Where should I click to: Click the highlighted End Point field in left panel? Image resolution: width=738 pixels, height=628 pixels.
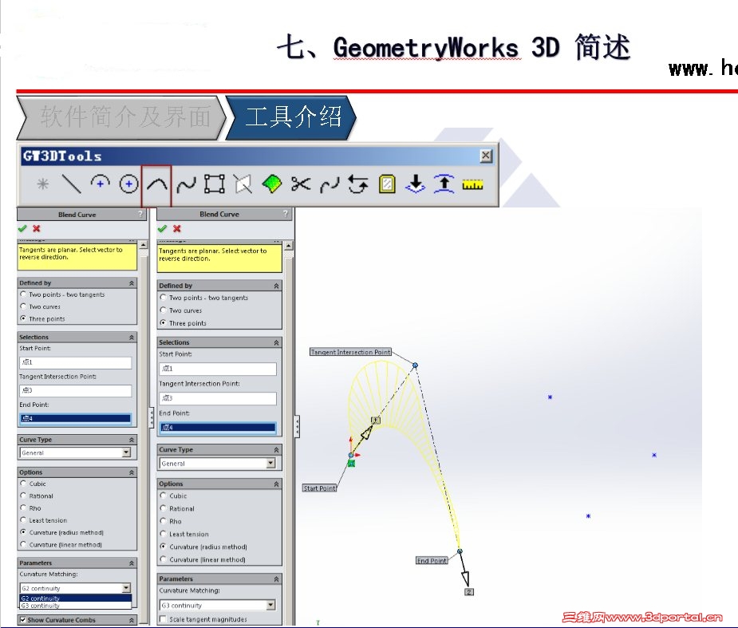point(75,418)
